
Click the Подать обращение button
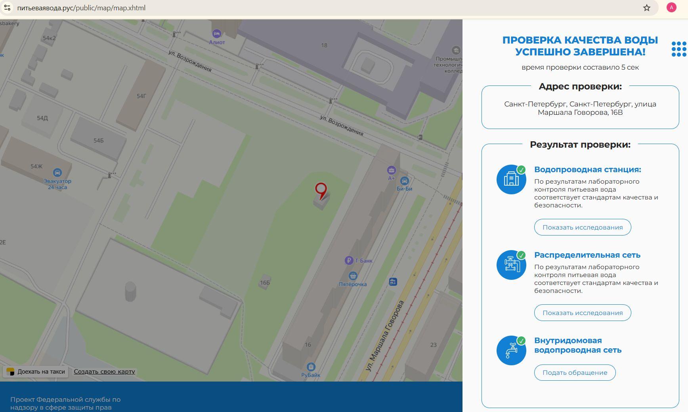[x=575, y=372]
